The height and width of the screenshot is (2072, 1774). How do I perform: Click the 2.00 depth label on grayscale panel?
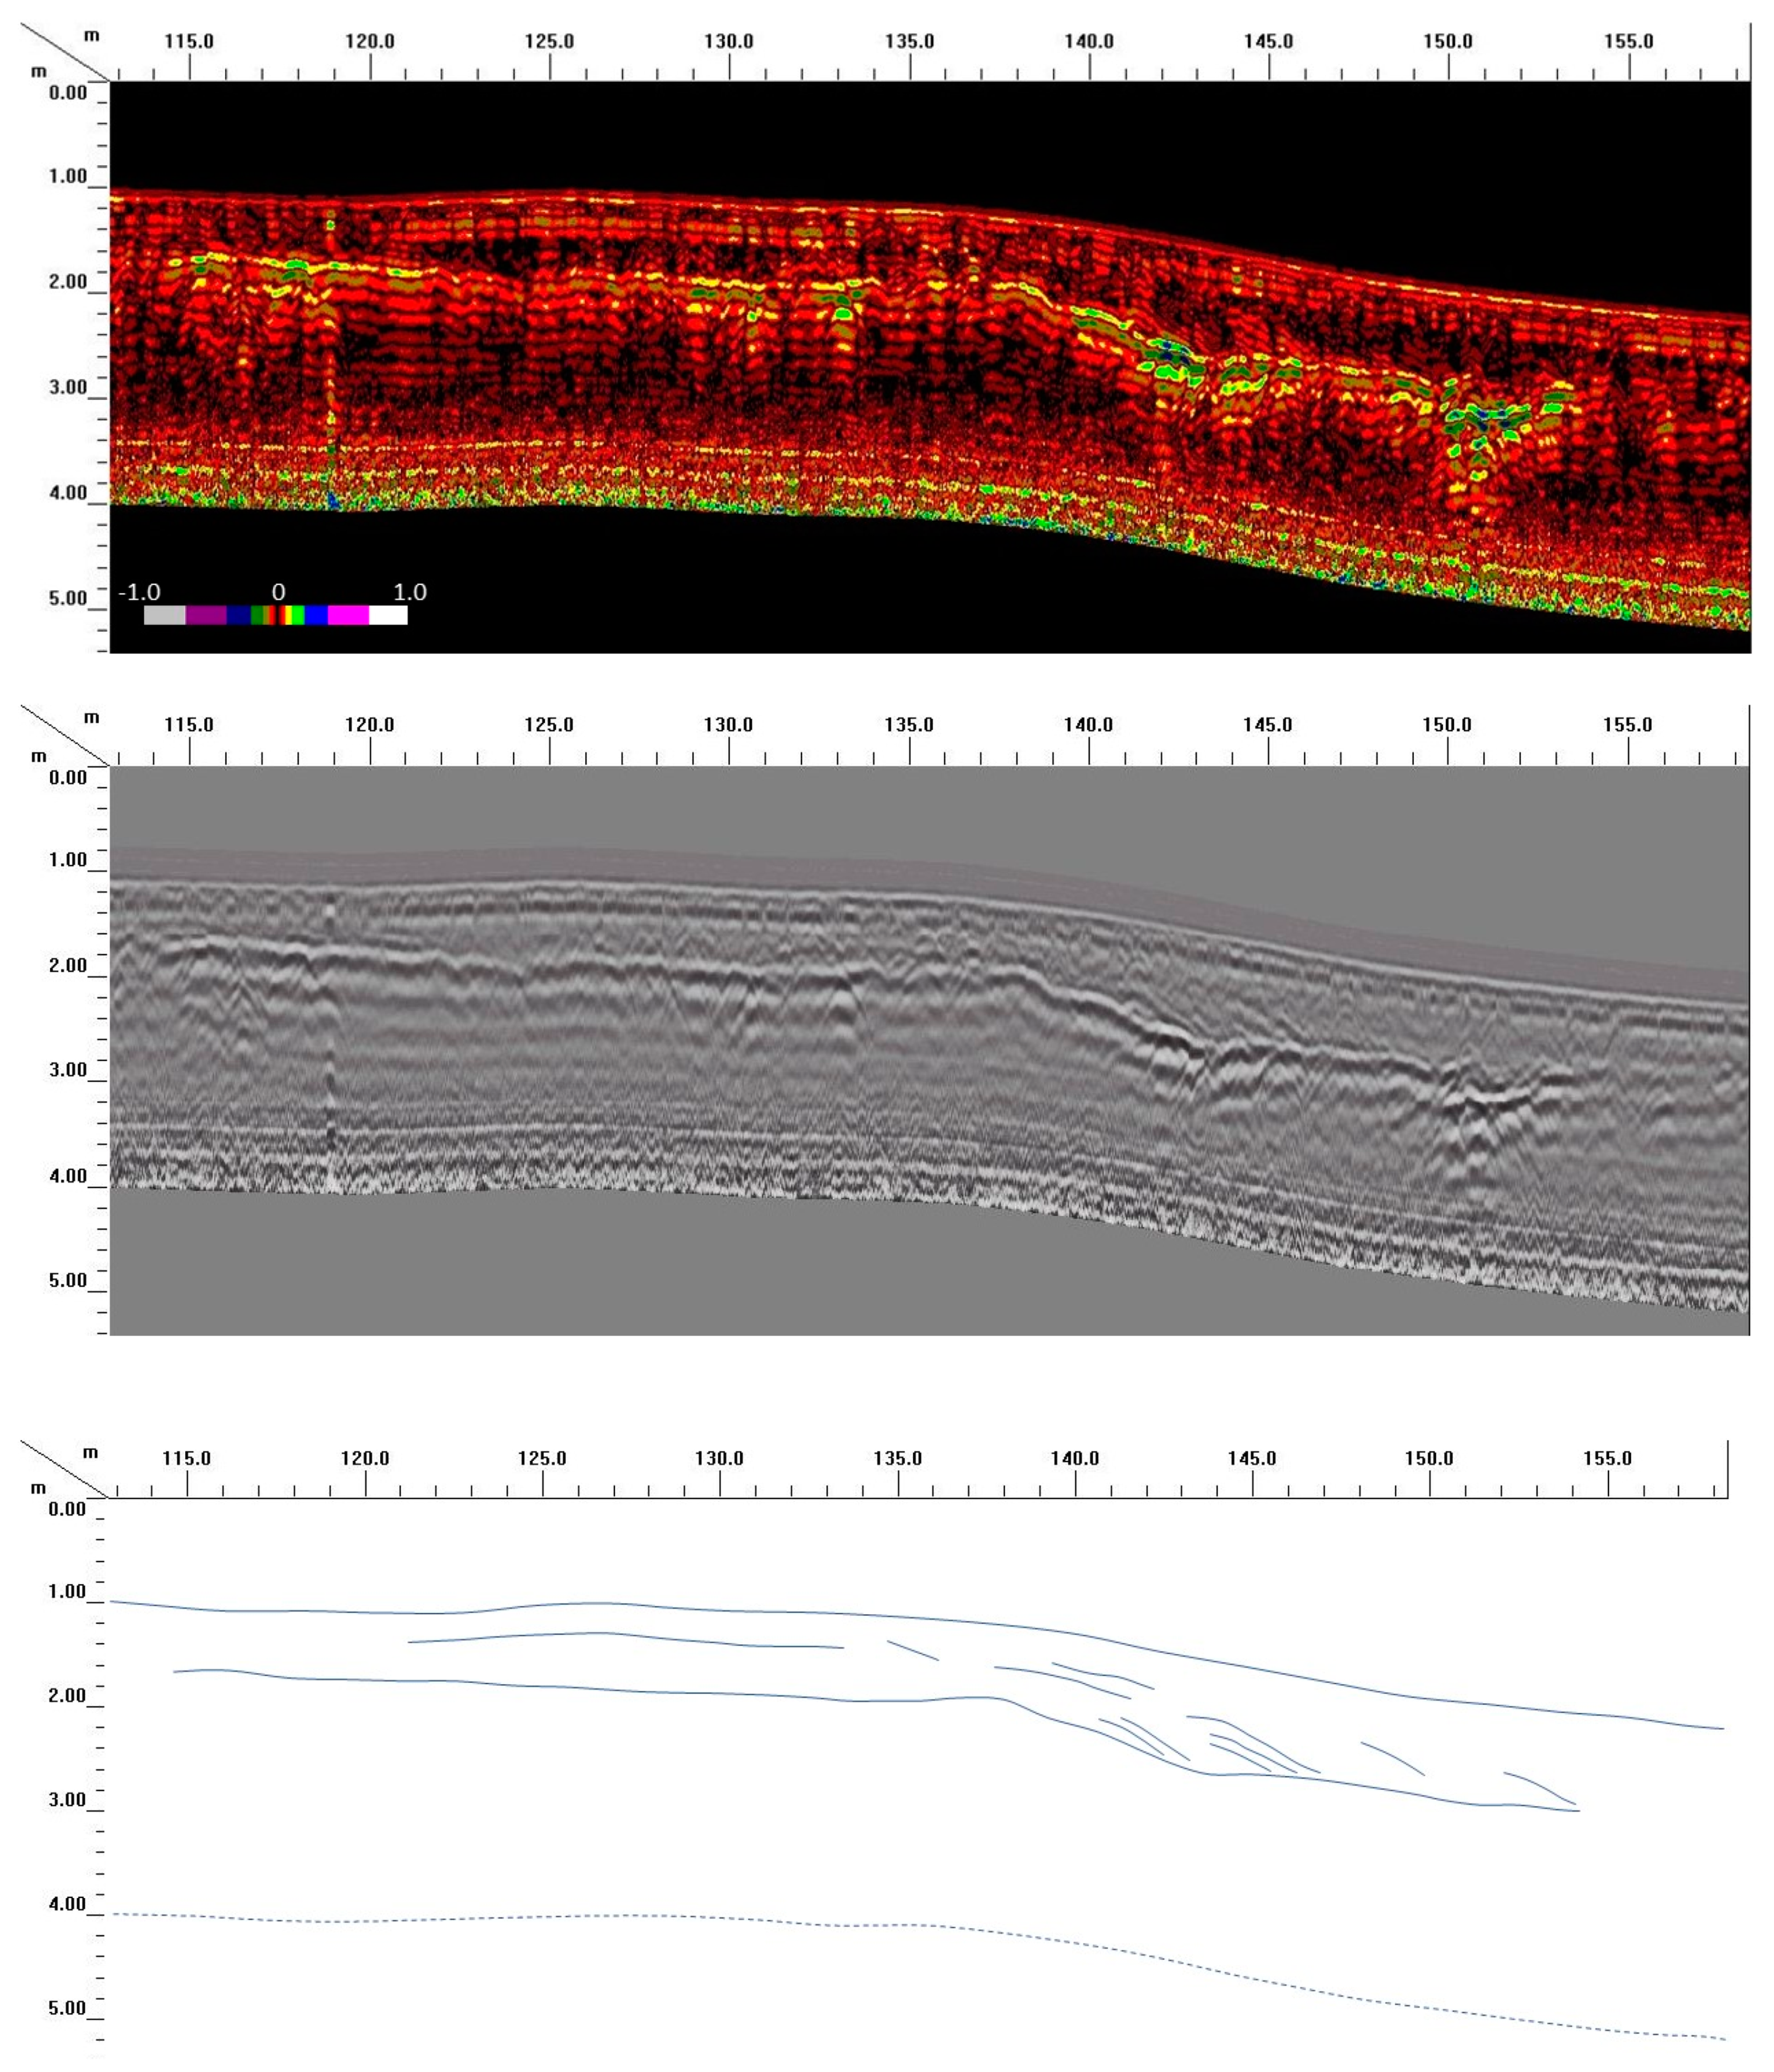point(68,965)
